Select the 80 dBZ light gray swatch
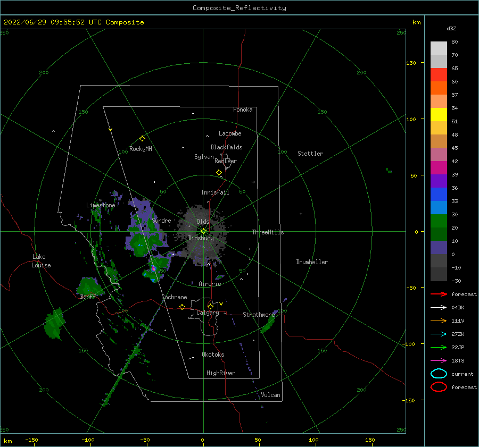The width and height of the screenshot is (479, 447). (x=439, y=48)
